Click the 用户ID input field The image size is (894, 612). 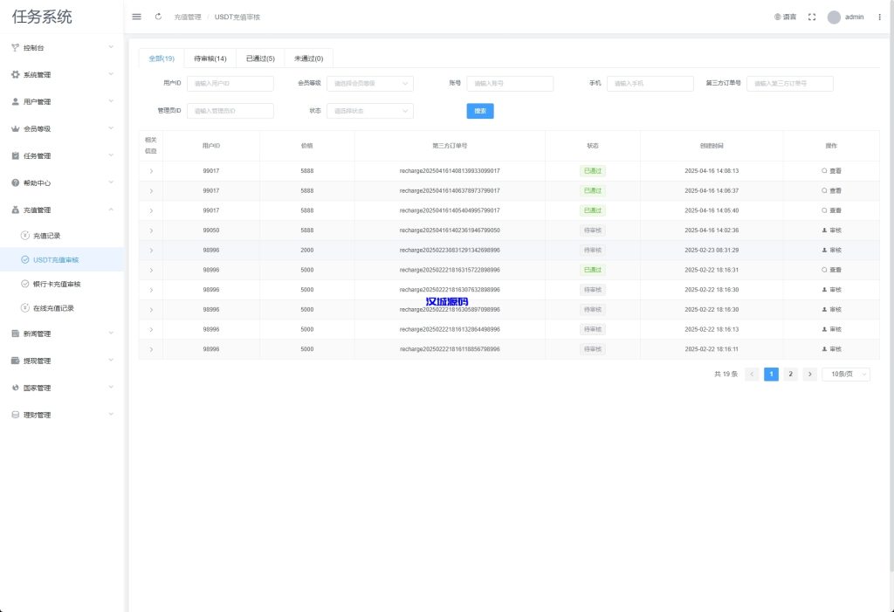pos(230,84)
